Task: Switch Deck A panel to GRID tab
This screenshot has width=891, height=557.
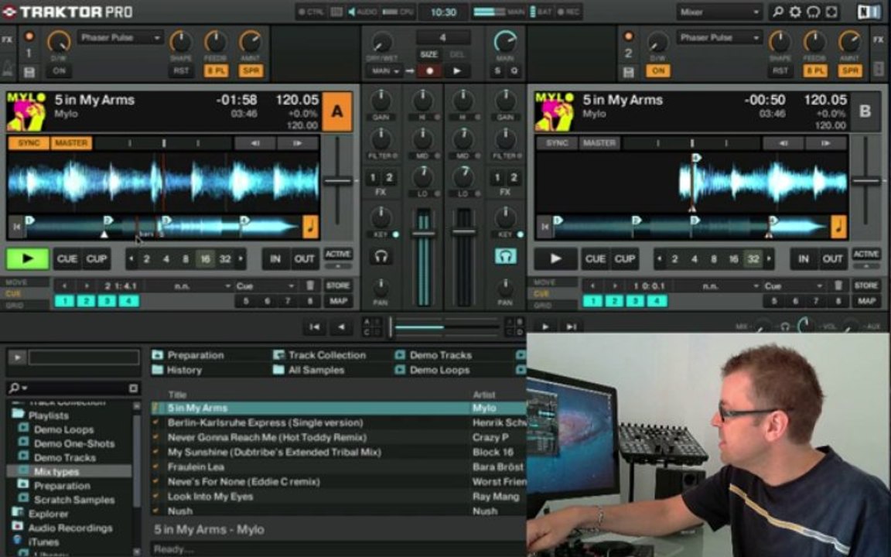Action: coord(15,306)
